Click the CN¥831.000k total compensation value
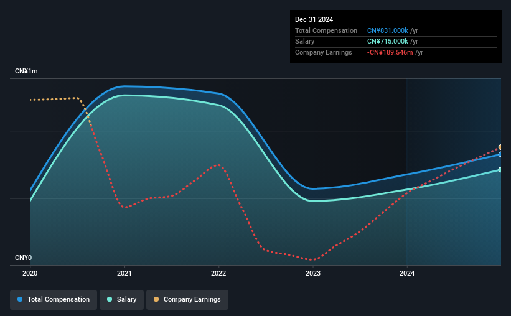 388,30
